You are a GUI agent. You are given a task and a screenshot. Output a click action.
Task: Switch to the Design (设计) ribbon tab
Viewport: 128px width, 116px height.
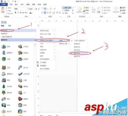(x=22, y=4)
